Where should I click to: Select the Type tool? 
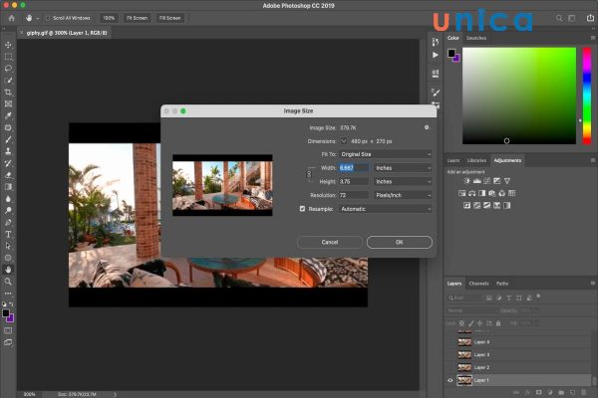click(9, 233)
